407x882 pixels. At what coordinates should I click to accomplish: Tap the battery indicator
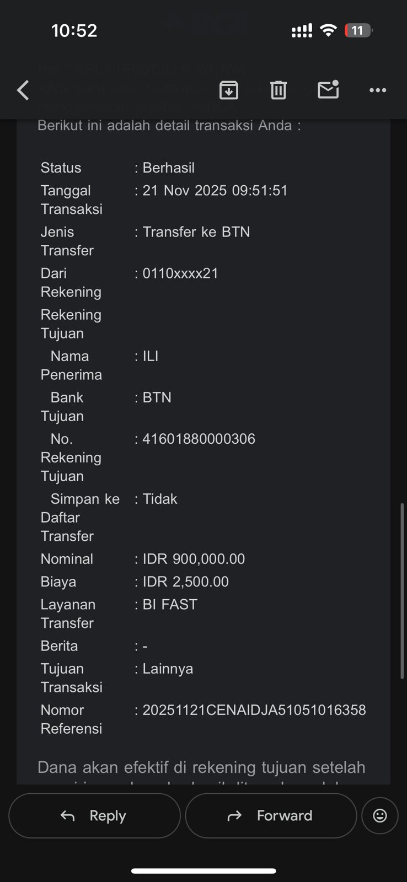(x=358, y=30)
